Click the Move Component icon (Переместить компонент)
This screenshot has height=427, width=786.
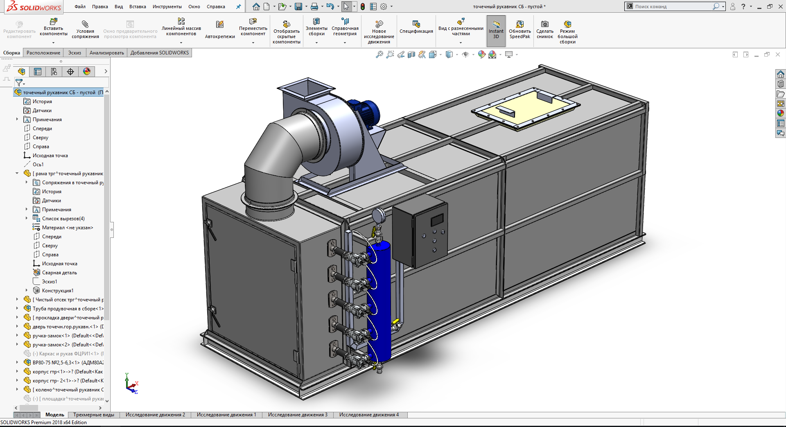tap(253, 22)
